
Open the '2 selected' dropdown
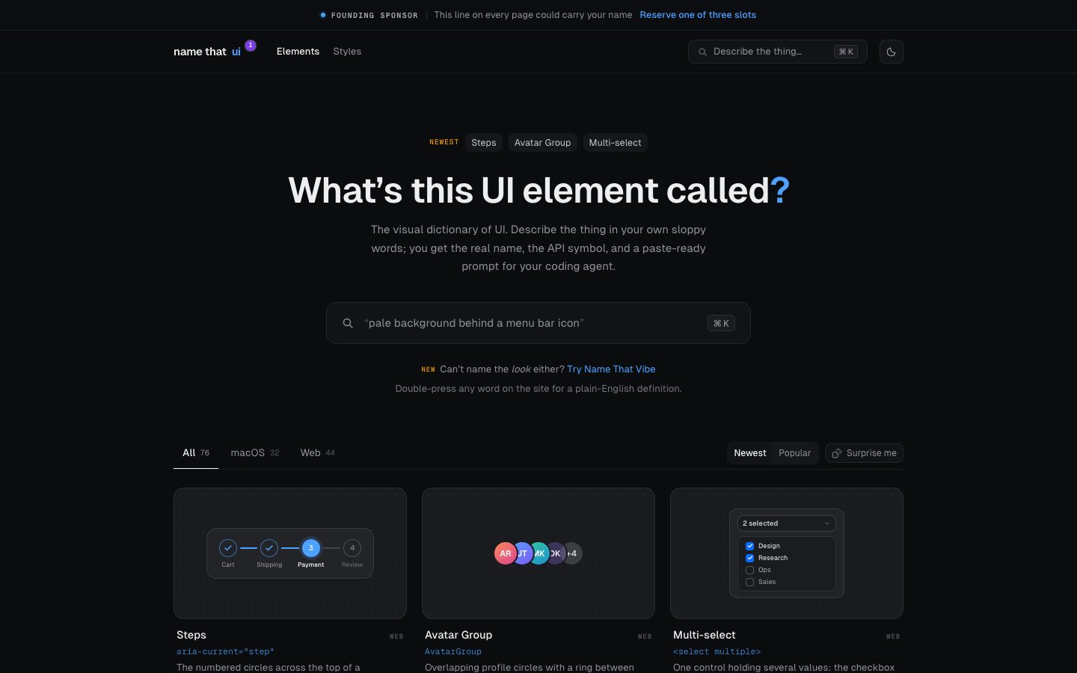(787, 523)
